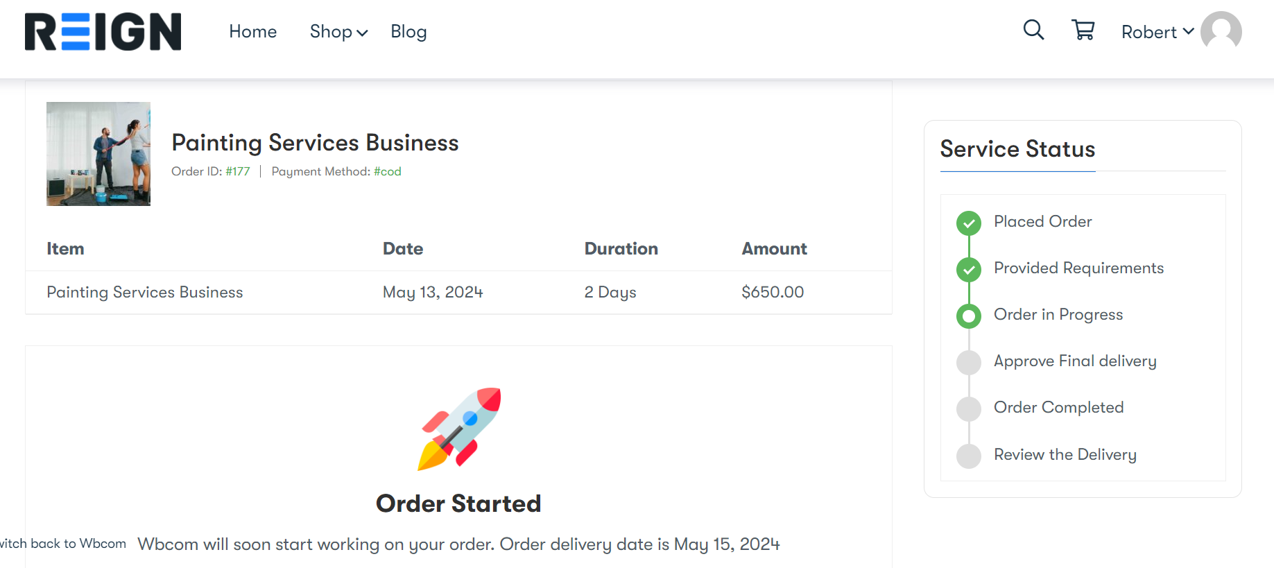Select the Review the Delivery grey circle
This screenshot has width=1274, height=568.
click(969, 456)
